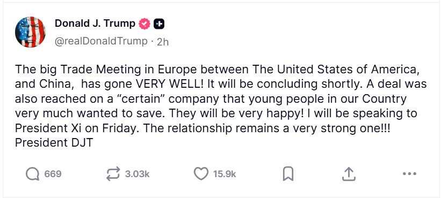Viewport: 441px width, 198px height.
Task: Bookmark this post using the bookmark icon
Action: click(x=288, y=174)
